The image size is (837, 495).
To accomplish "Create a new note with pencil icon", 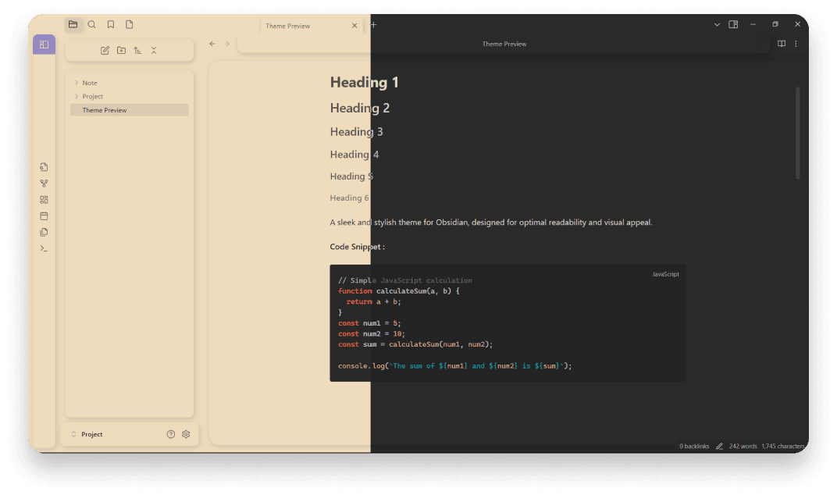I will (x=105, y=50).
